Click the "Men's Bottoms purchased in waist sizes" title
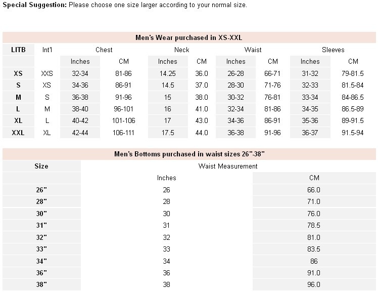Viewport: 378px width, 292px height. coord(189,154)
